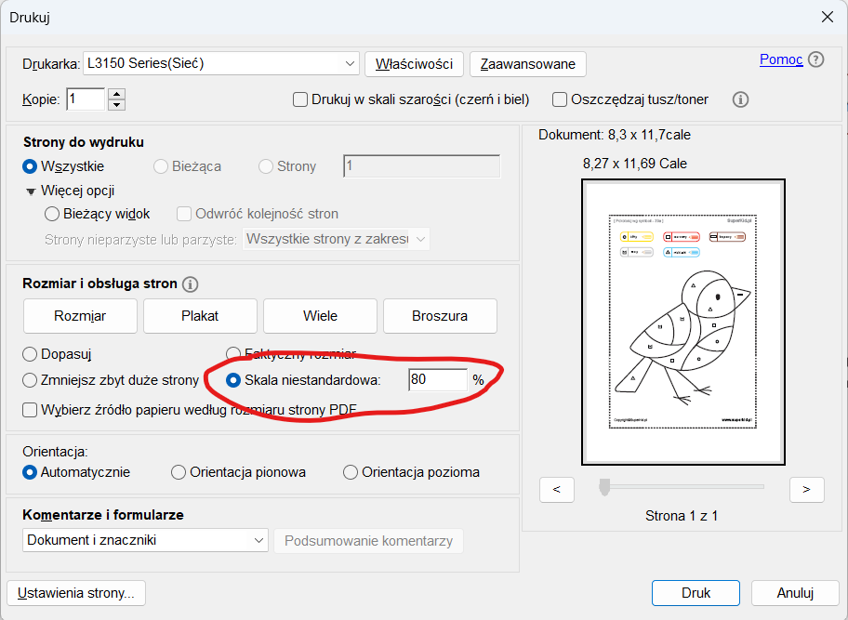This screenshot has width=848, height=620.
Task: Enable Drukuj w skali szarości checkbox
Action: (300, 99)
